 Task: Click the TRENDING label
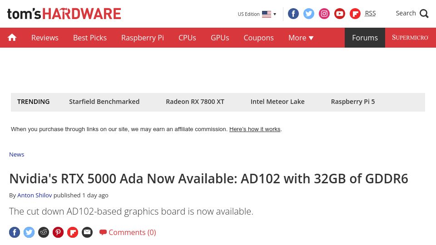(33, 102)
